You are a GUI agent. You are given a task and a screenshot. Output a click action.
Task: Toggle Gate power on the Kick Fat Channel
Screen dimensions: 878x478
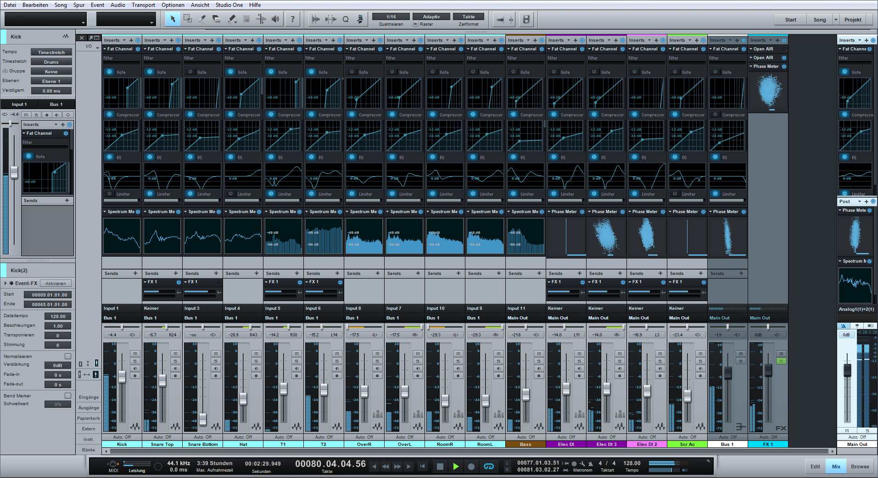click(x=109, y=71)
